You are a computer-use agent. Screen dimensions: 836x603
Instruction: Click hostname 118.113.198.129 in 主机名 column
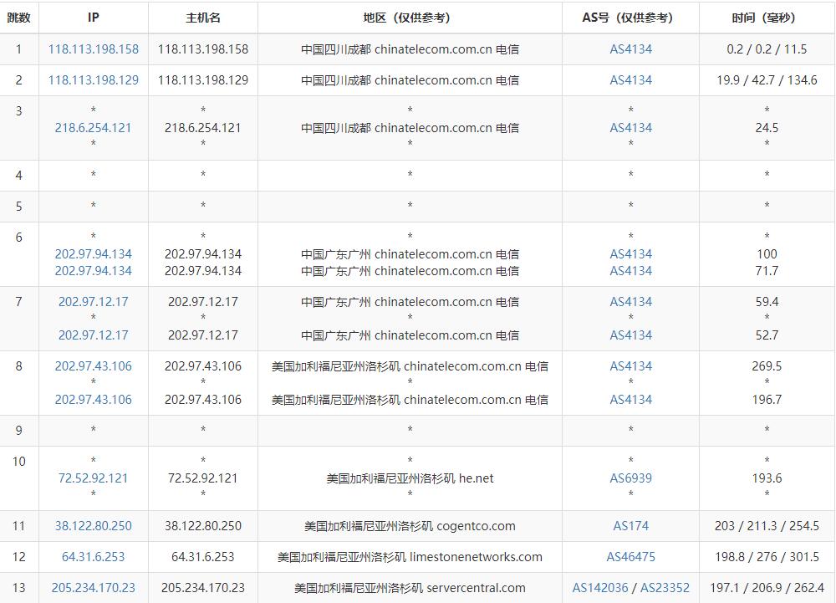203,80
